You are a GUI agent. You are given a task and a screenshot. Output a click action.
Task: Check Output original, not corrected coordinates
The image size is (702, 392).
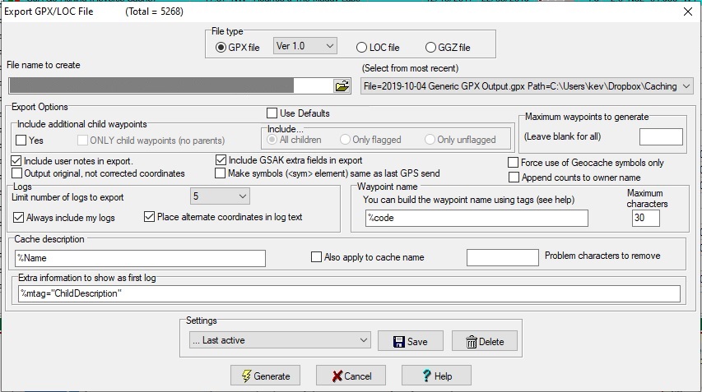click(17, 173)
